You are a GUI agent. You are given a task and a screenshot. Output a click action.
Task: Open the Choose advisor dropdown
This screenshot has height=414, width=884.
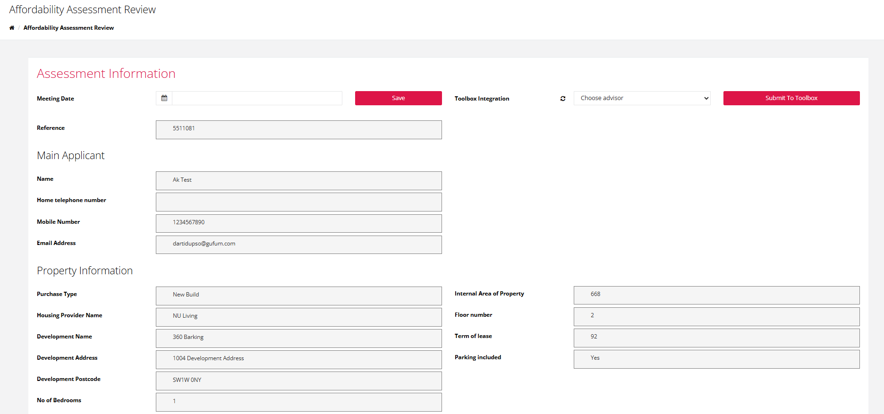point(642,98)
